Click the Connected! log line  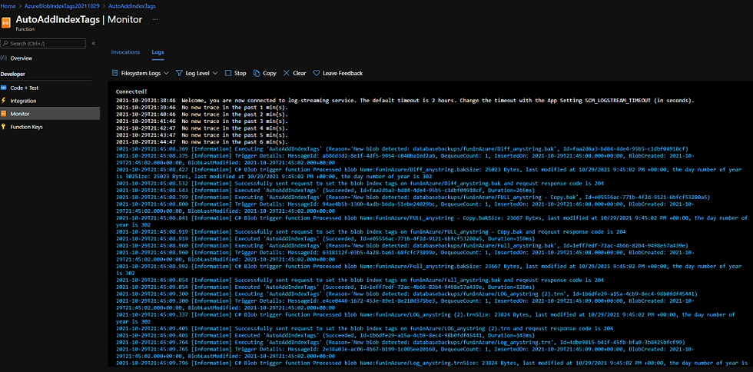(131, 91)
